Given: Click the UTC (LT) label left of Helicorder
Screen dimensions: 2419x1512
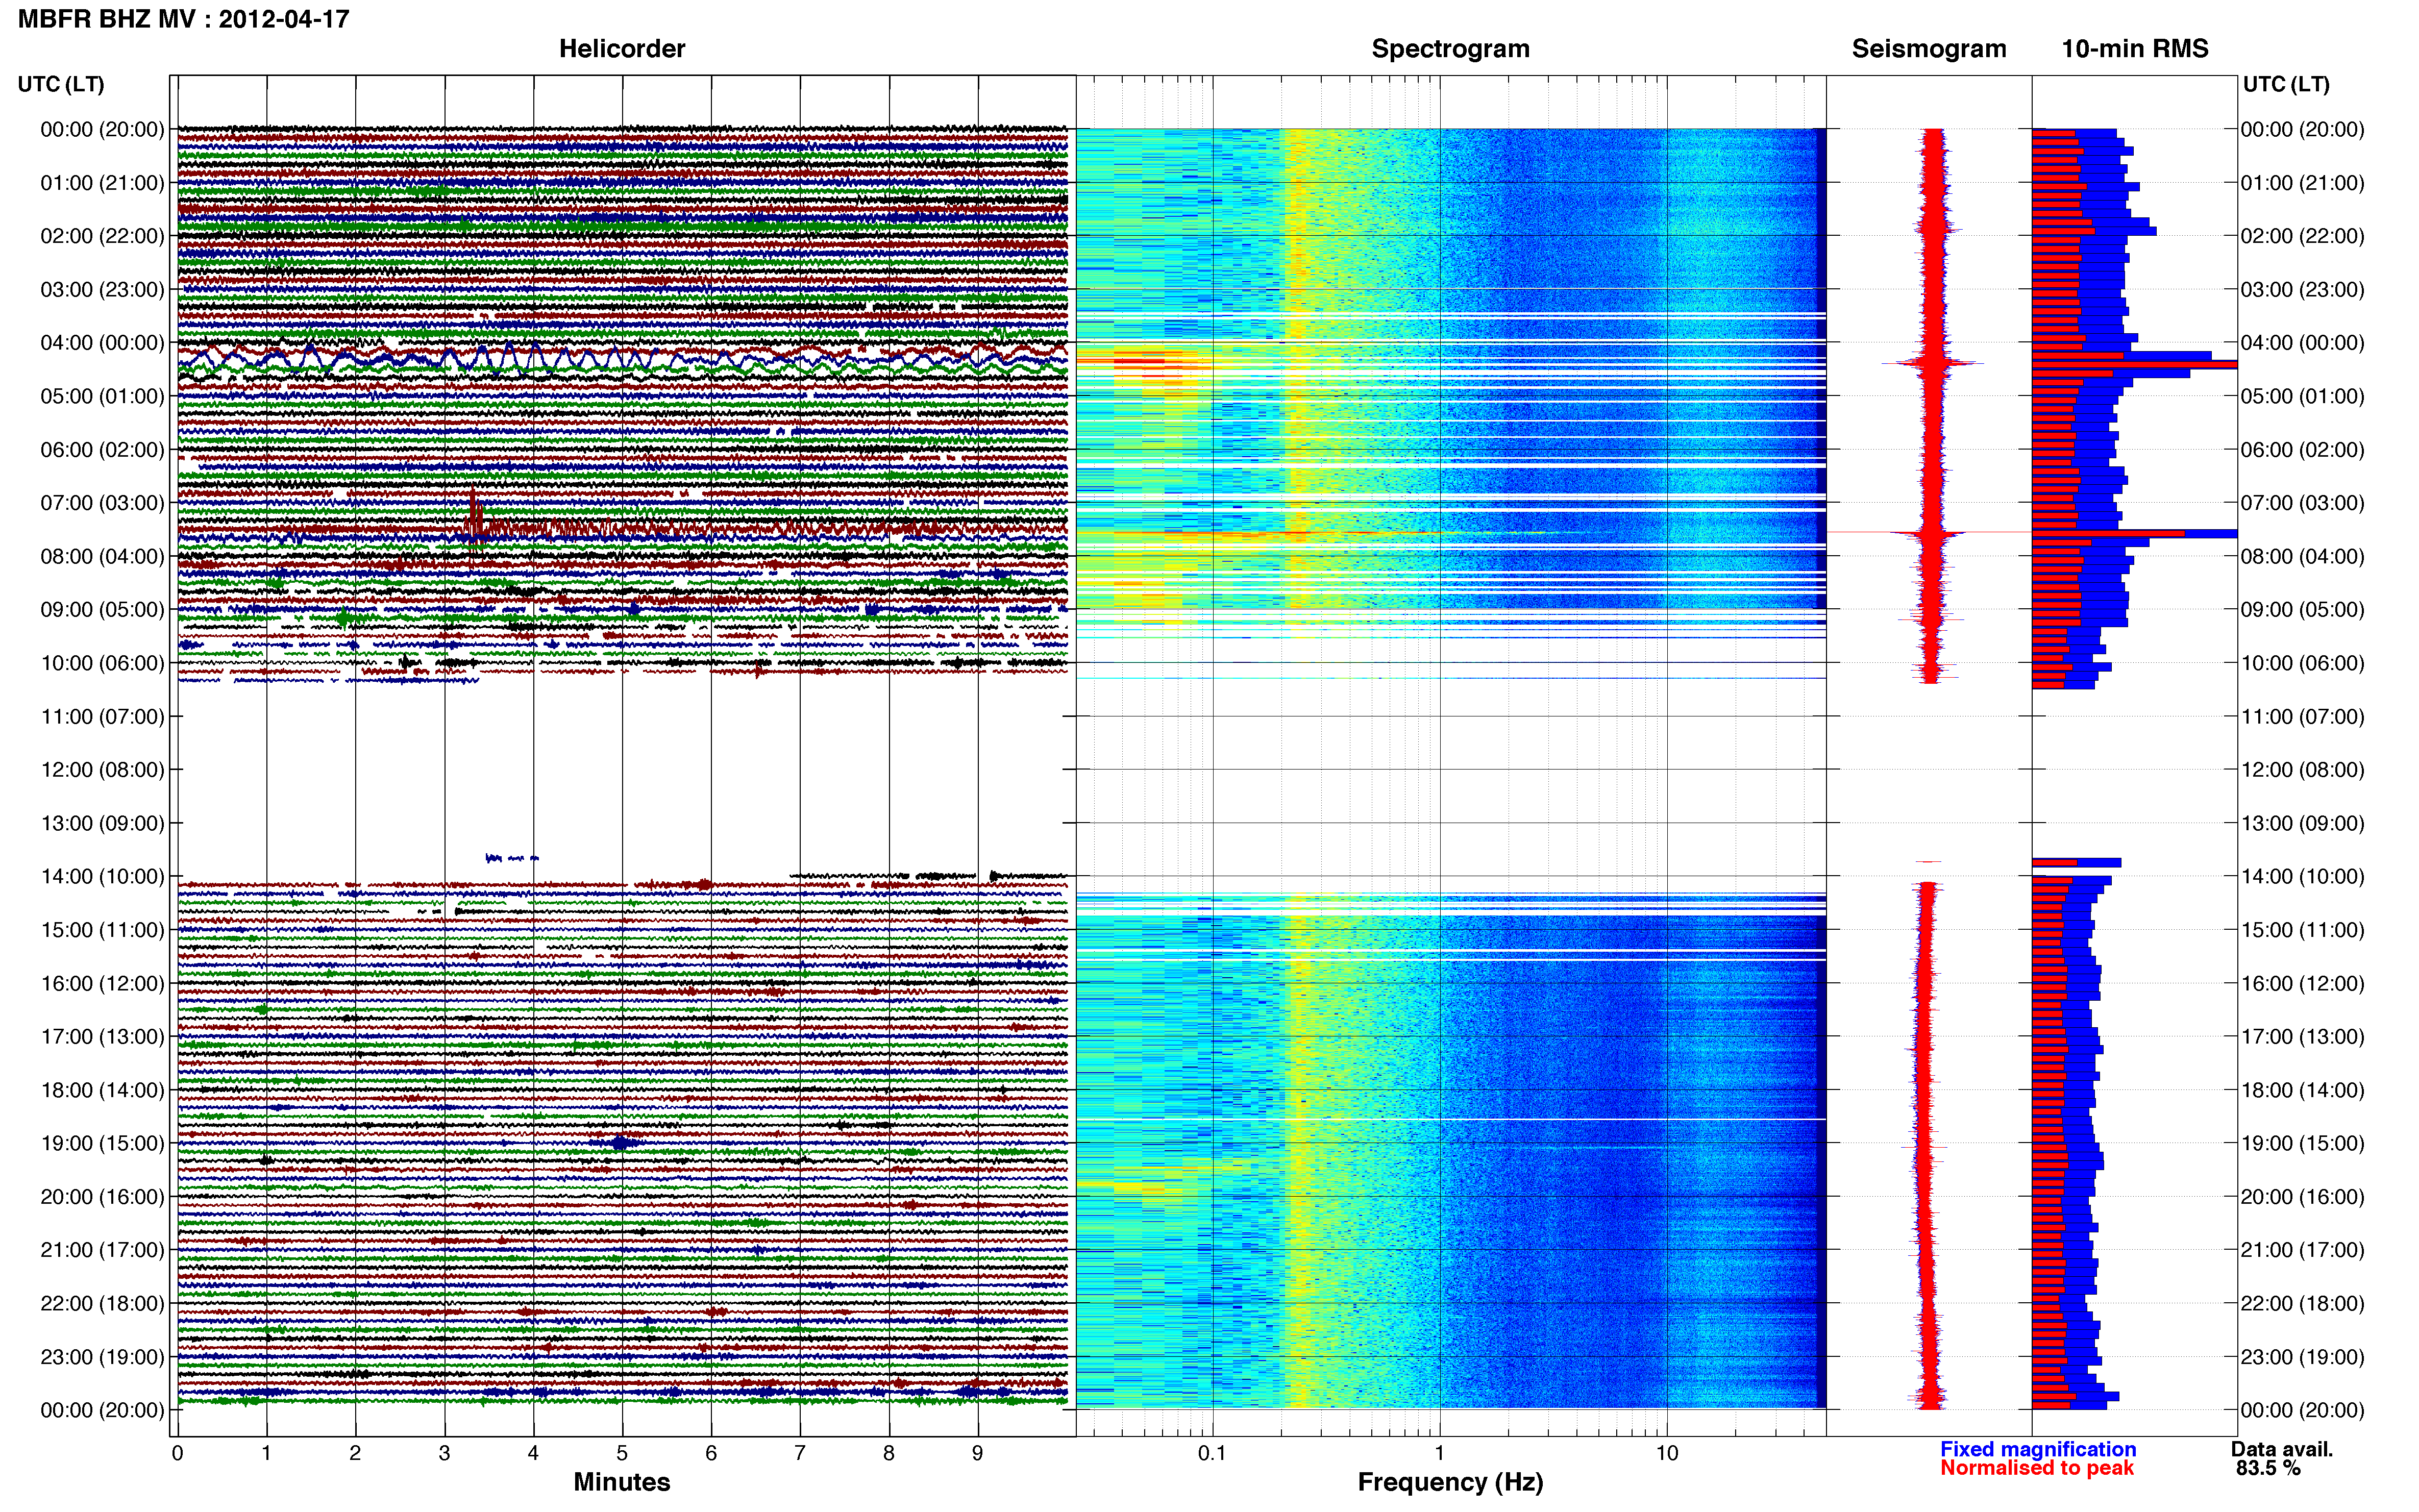Looking at the screenshot, I should pos(61,84).
